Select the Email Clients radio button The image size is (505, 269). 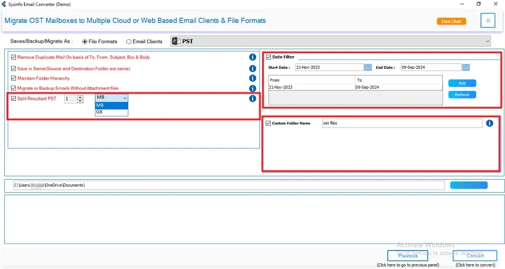pyautogui.click(x=129, y=41)
